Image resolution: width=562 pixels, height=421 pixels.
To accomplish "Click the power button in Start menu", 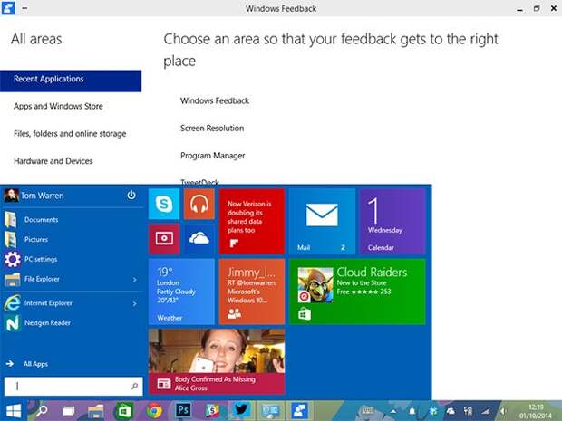I will 131,195.
